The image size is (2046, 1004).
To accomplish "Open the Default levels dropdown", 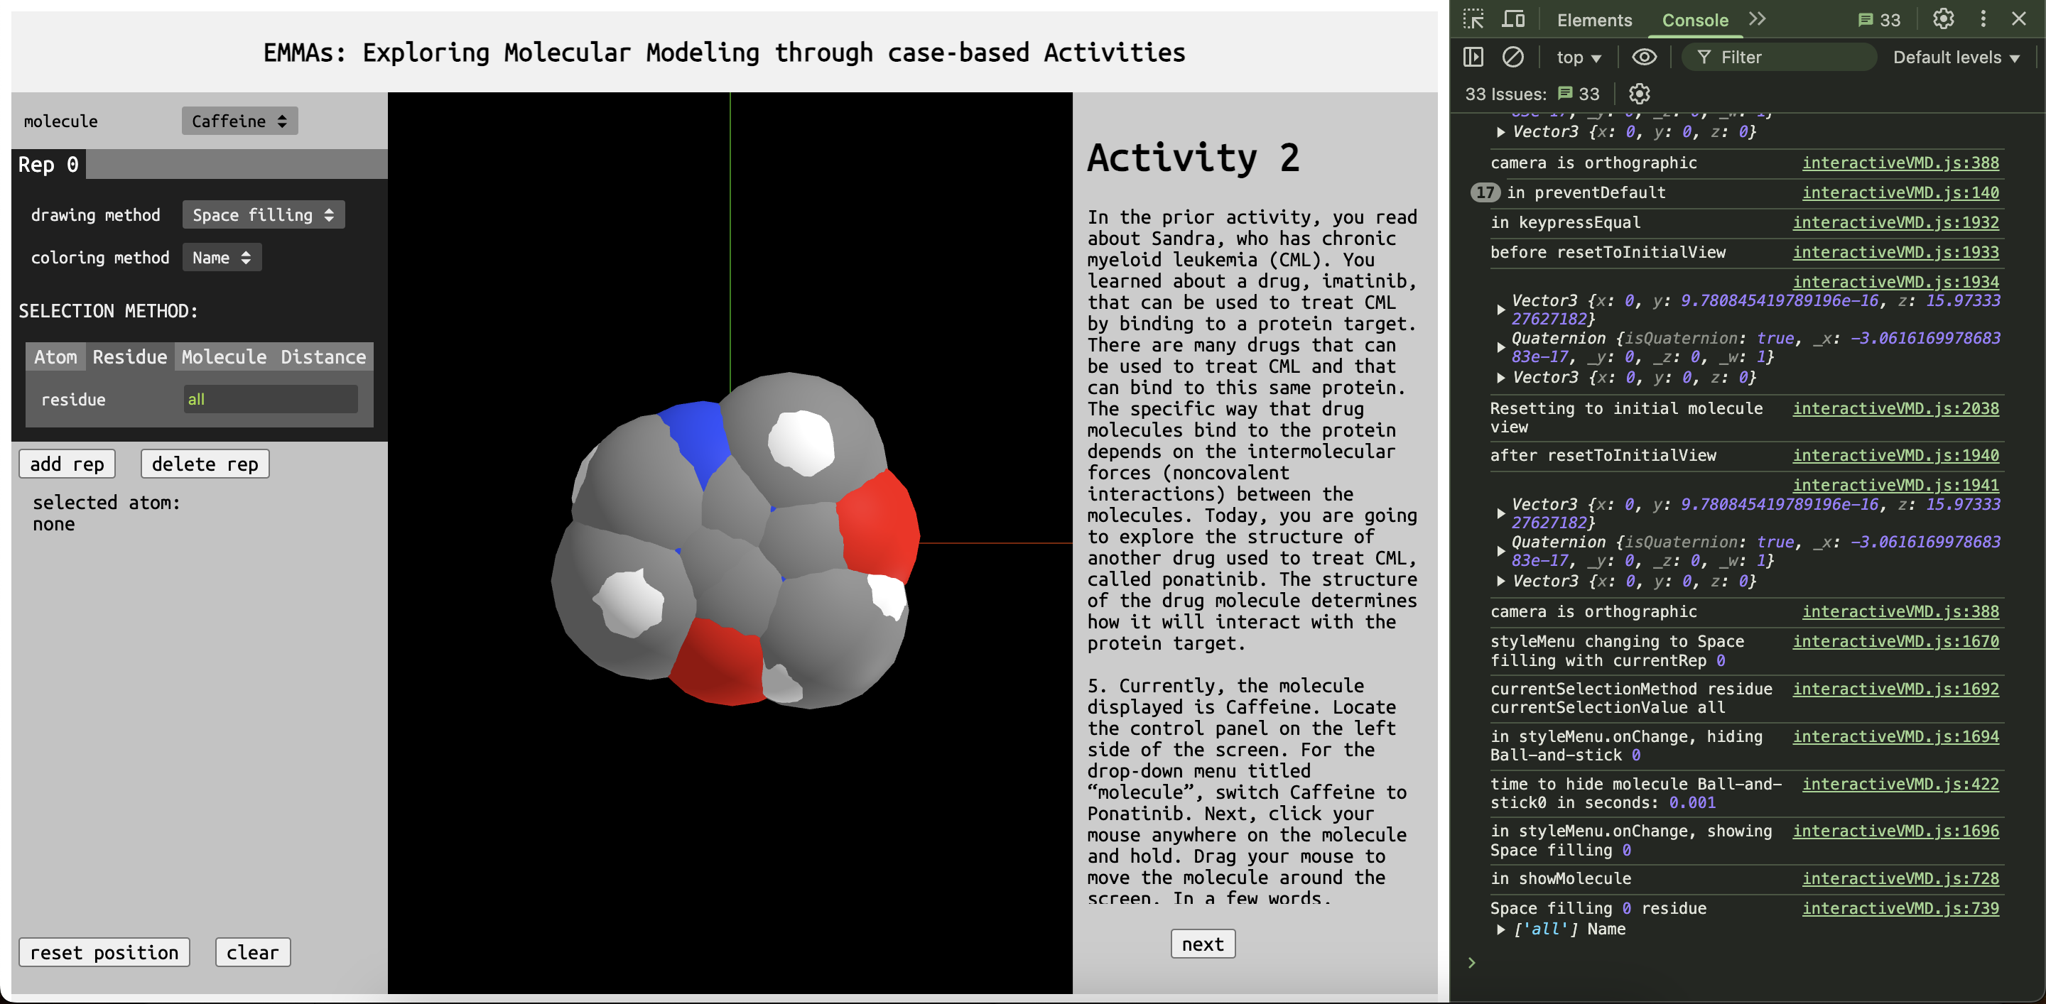I will click(1956, 57).
